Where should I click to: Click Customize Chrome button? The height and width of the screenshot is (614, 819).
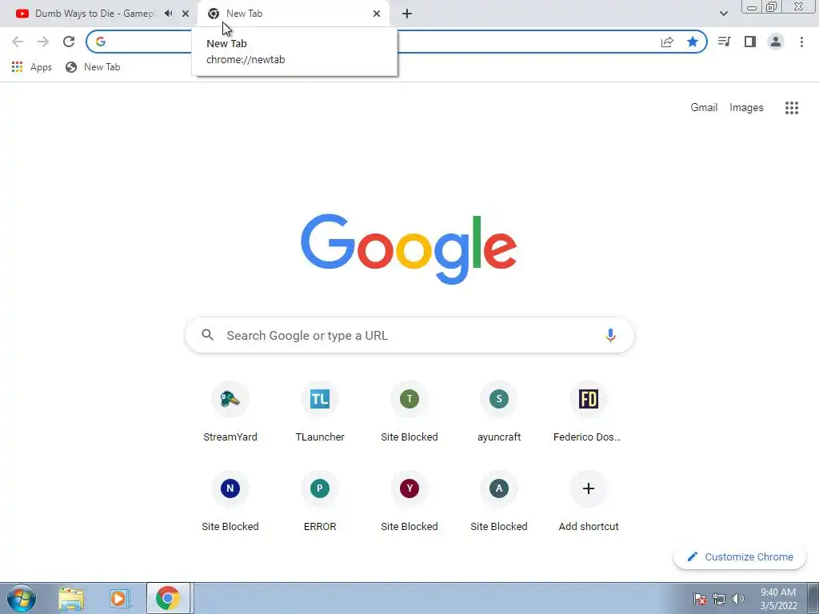click(x=740, y=556)
